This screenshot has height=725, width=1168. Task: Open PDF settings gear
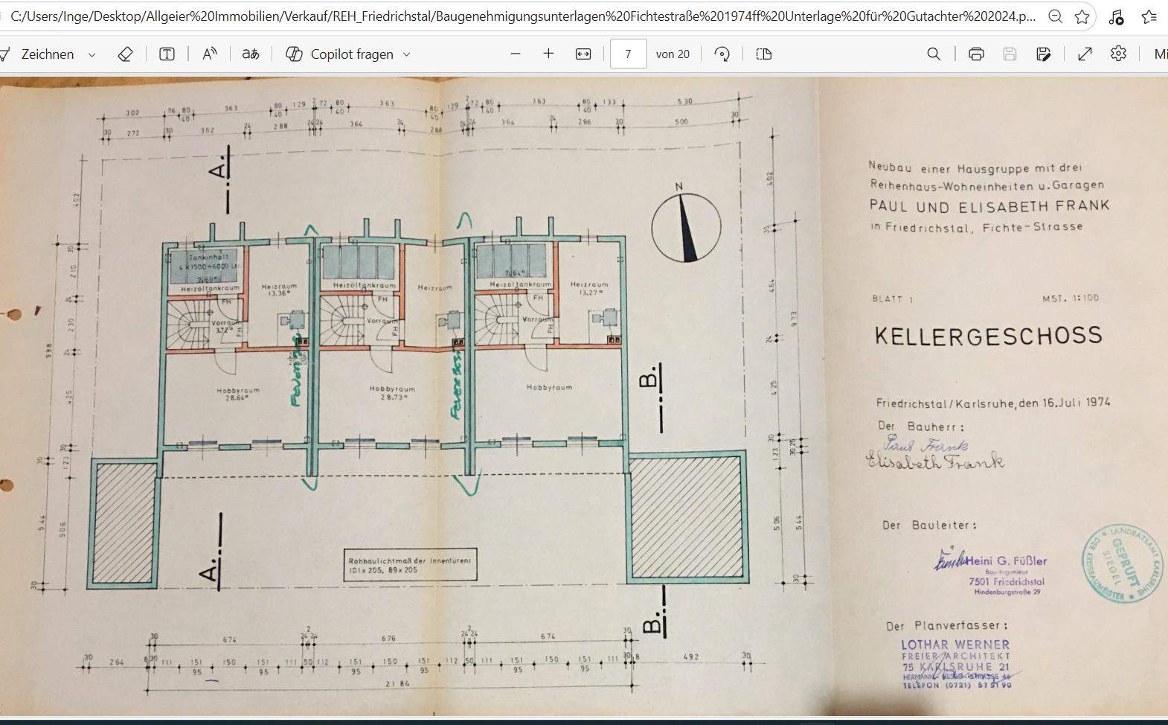(1118, 54)
